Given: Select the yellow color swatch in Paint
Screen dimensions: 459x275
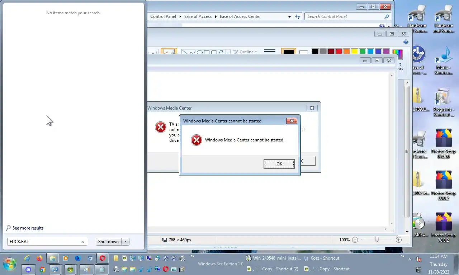Looking at the screenshot, I should tap(354, 52).
